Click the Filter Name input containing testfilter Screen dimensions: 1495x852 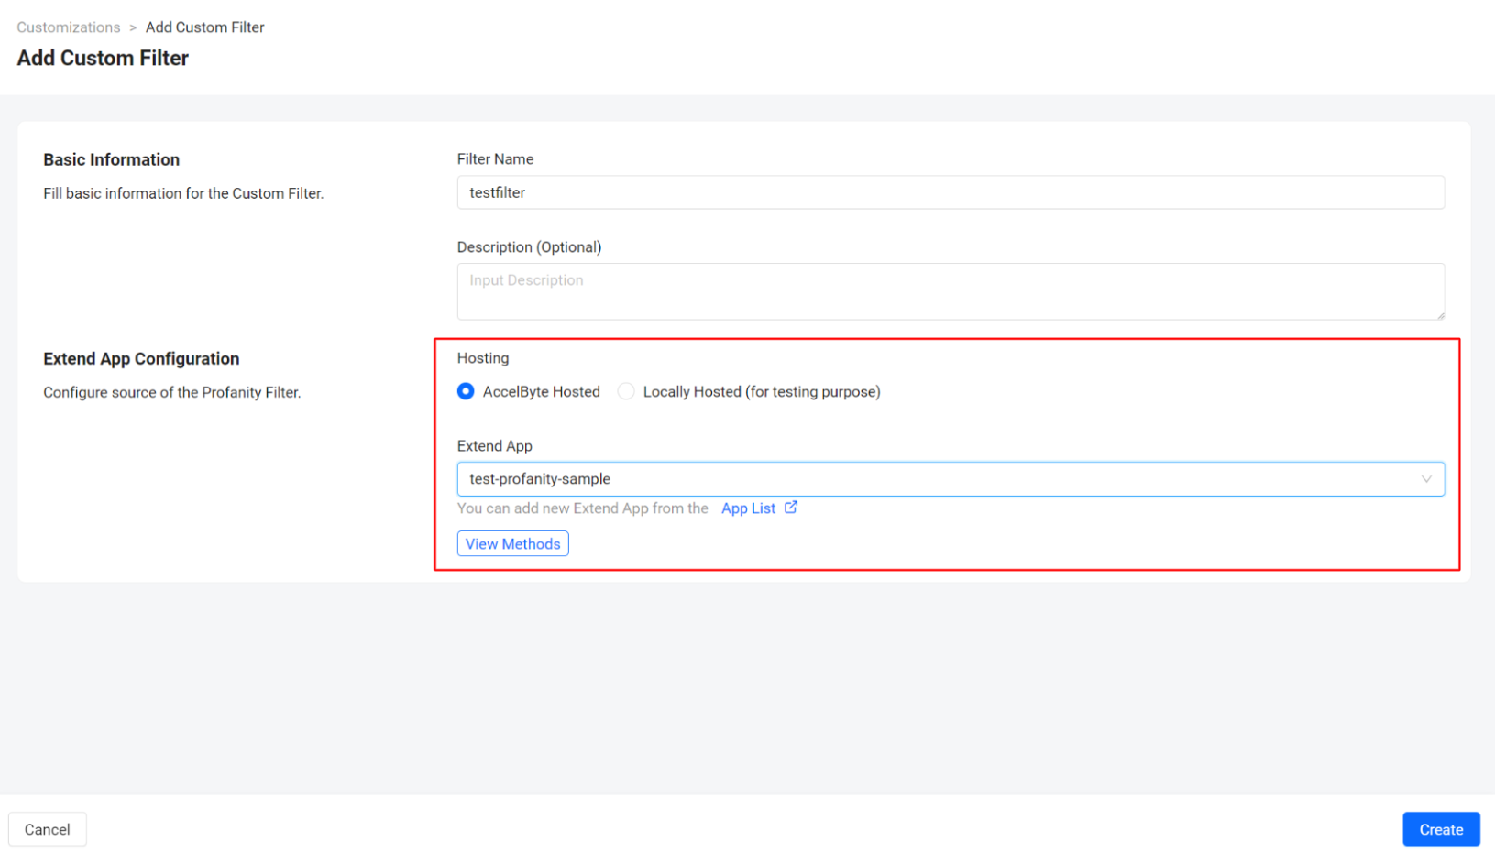click(950, 192)
